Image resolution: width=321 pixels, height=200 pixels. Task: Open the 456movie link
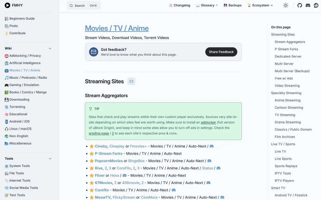(131, 183)
